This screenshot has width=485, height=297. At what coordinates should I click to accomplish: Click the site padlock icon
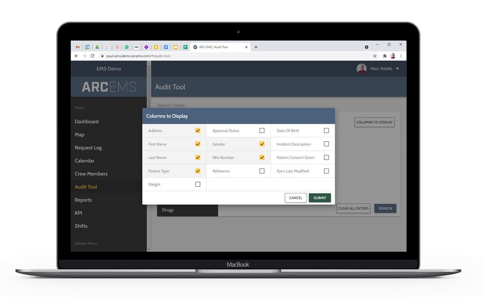[103, 56]
